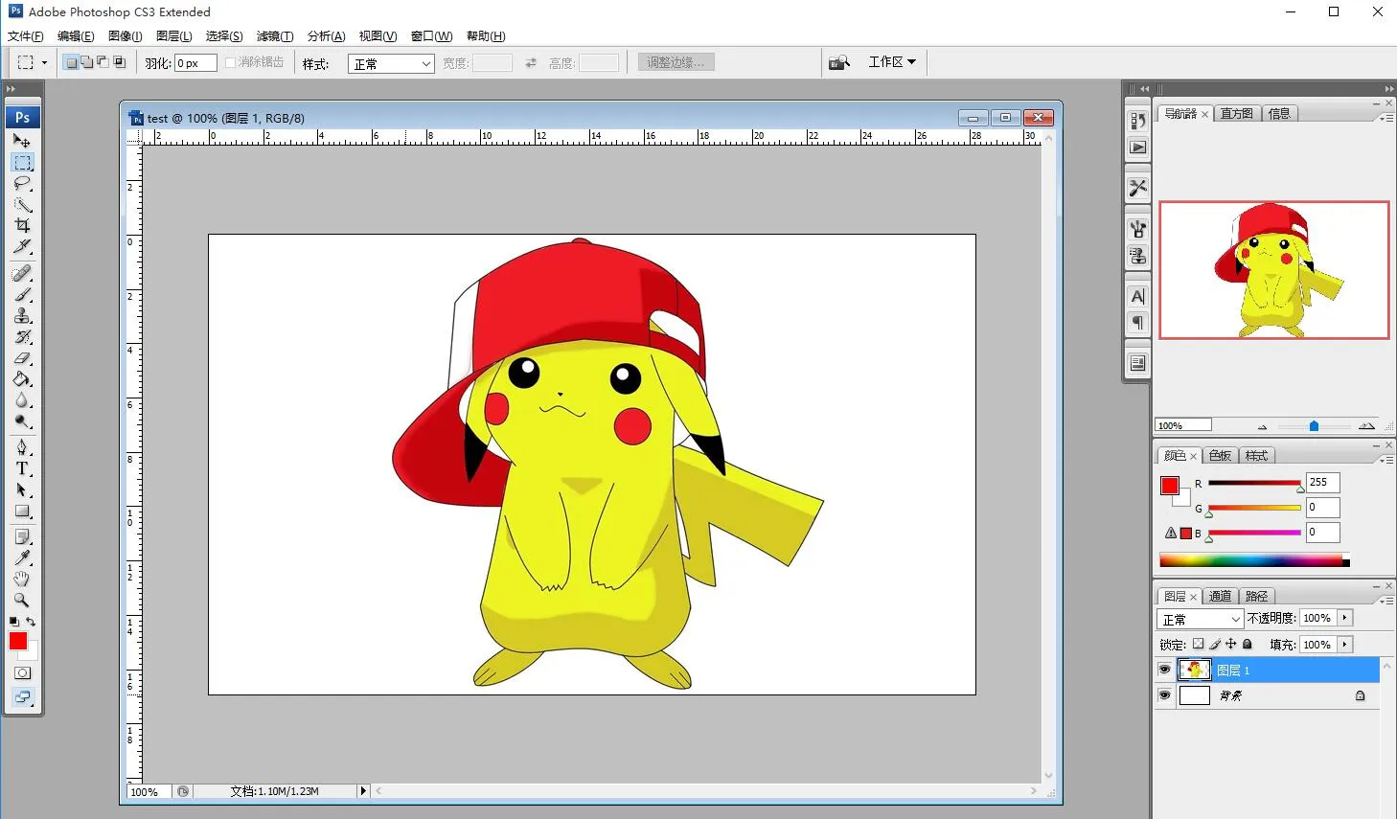
Task: Toggle visibility of the 背景 layer
Action: click(x=1165, y=695)
